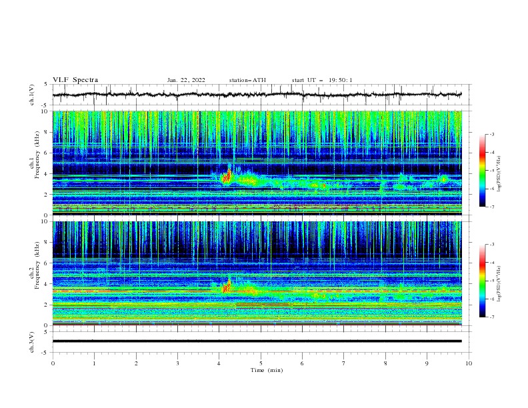Viewport: 528px width, 408px height.
Task: Click the "start UT = 19:50:1" text
Action: (322, 80)
